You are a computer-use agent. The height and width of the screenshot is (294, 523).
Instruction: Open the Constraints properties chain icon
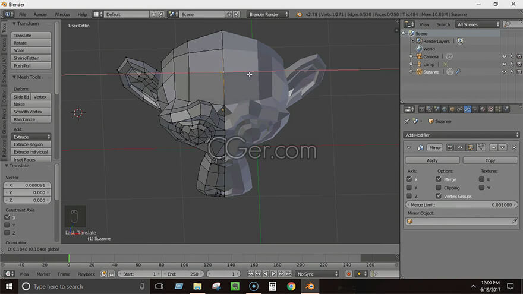(x=460, y=109)
